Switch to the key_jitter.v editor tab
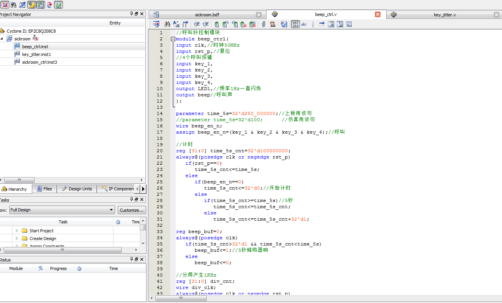The image size is (502, 303). [x=444, y=15]
